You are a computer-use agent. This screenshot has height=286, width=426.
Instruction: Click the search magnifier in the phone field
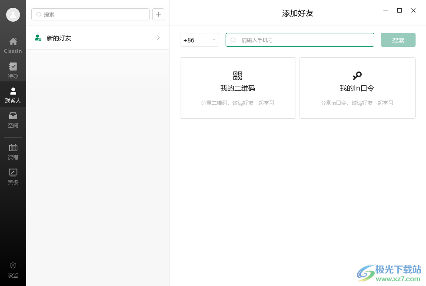coord(233,40)
